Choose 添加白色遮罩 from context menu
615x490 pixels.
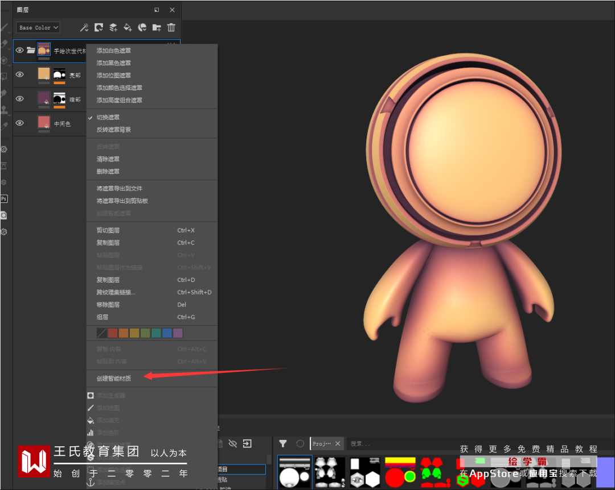pyautogui.click(x=152, y=51)
